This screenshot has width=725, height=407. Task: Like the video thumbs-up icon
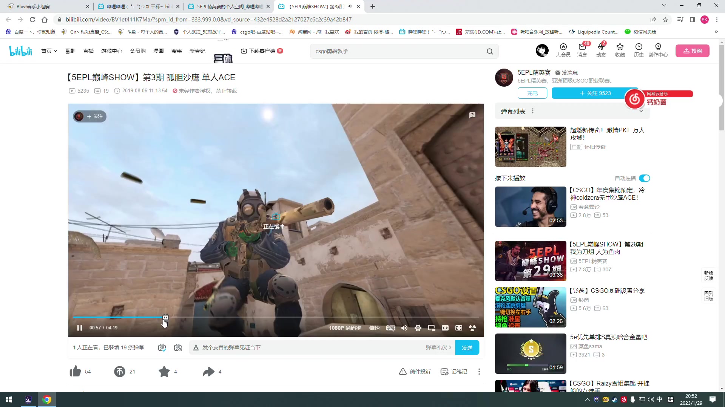(x=75, y=372)
